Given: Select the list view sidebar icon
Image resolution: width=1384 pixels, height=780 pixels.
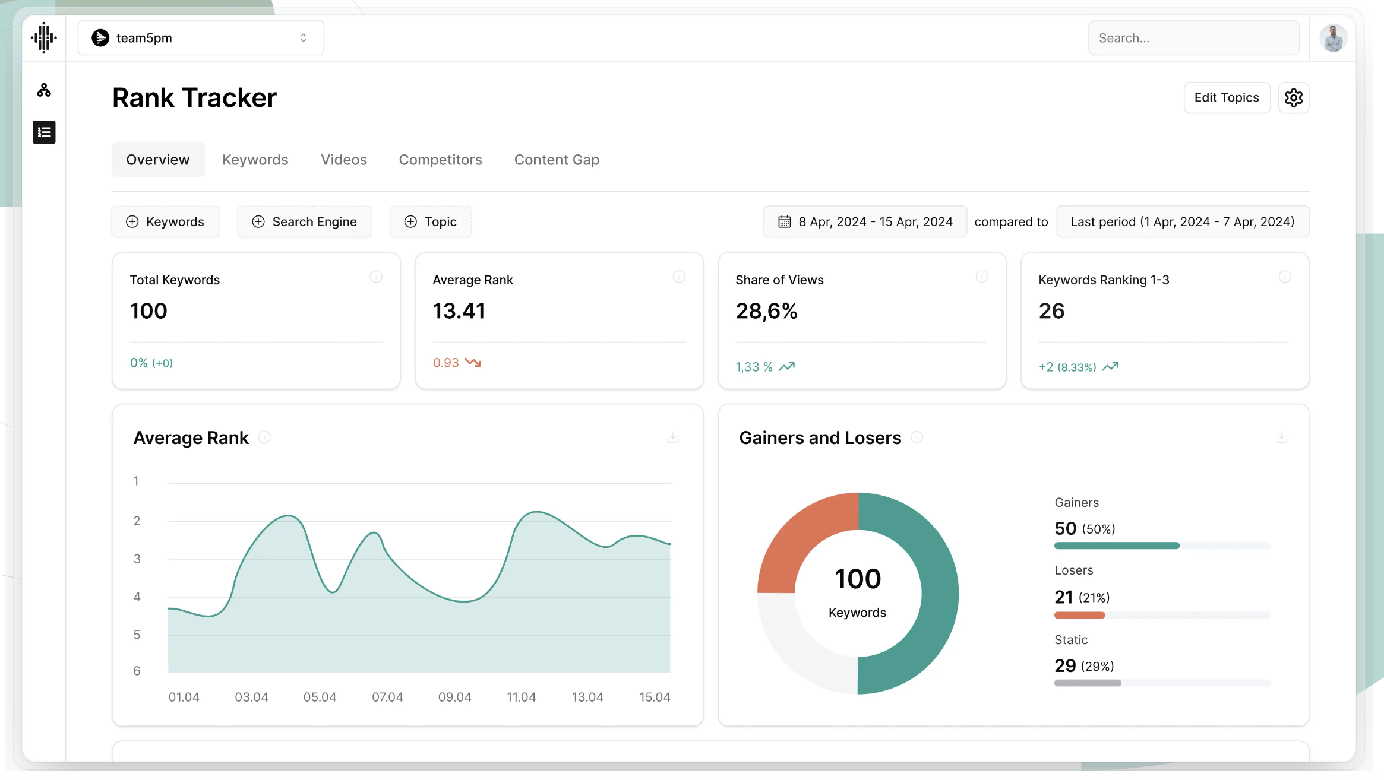Looking at the screenshot, I should (x=44, y=132).
